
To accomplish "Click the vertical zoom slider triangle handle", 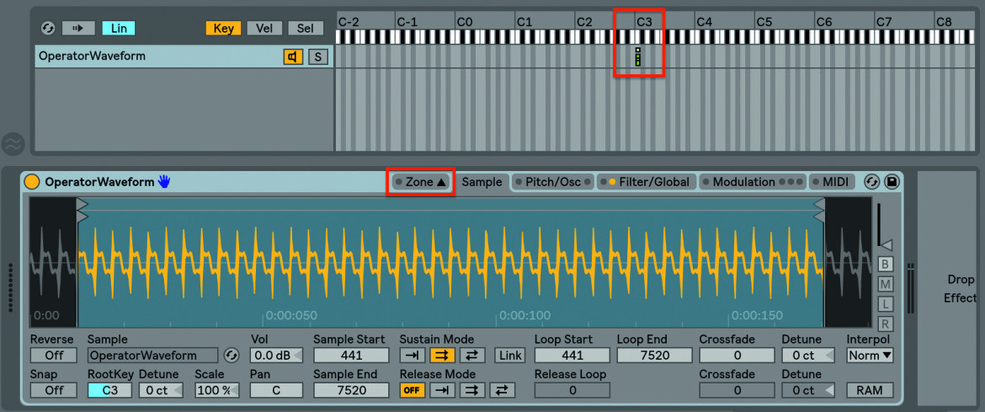I will pos(886,244).
